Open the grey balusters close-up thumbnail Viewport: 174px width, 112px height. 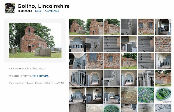click(77, 78)
